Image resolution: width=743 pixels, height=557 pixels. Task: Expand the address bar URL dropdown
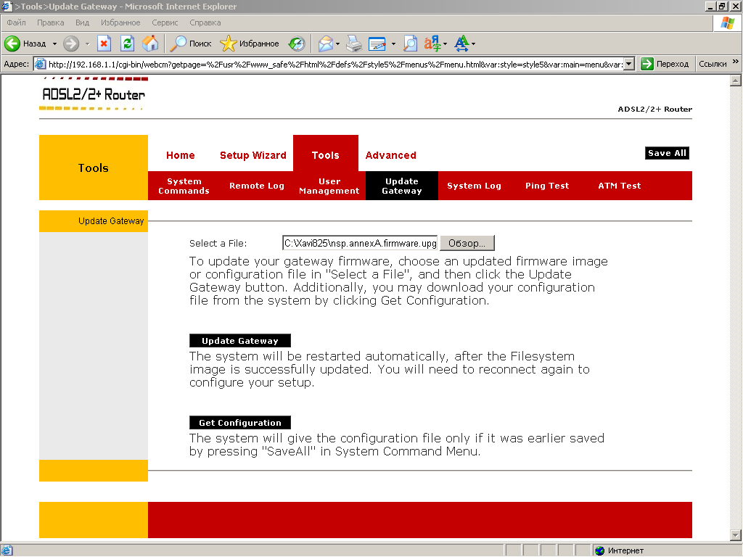629,64
